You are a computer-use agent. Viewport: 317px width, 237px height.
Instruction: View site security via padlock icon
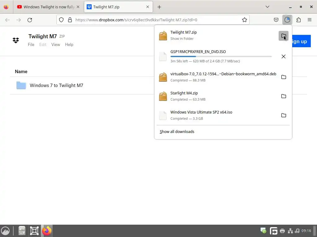point(70,20)
